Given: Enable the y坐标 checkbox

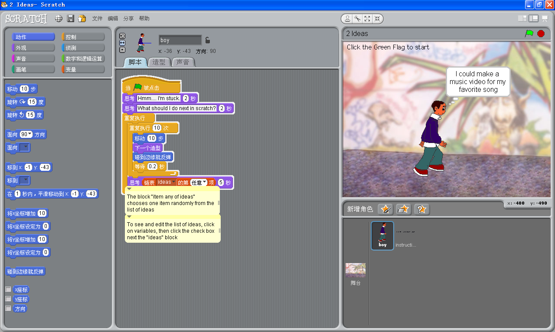Looking at the screenshot, I should (x=8, y=299).
